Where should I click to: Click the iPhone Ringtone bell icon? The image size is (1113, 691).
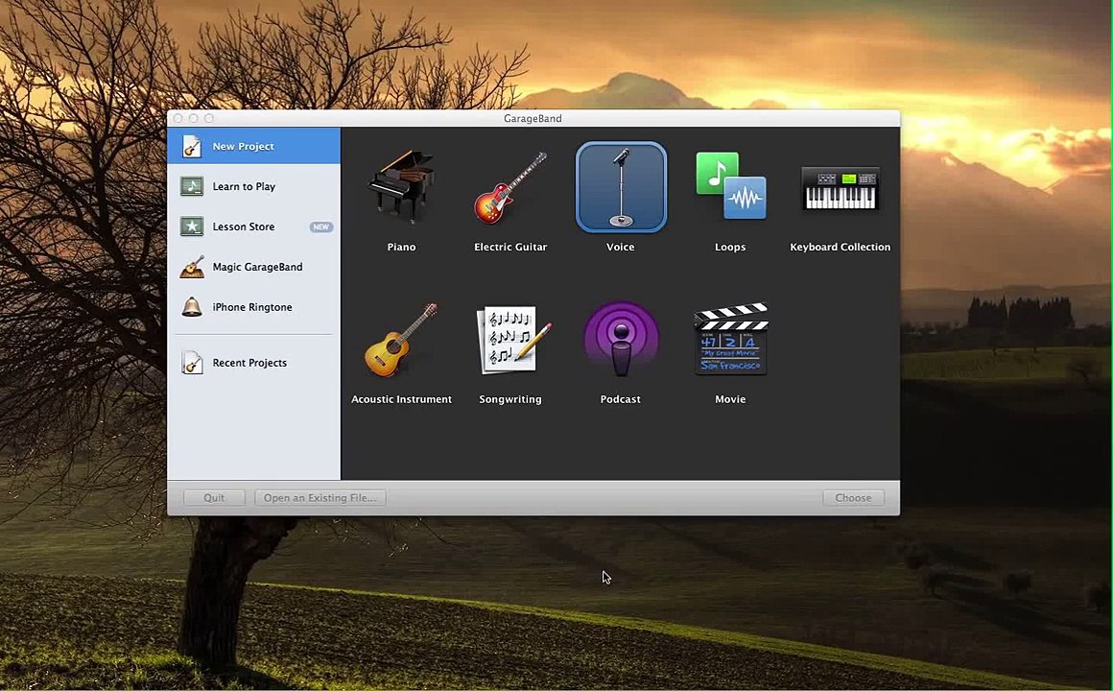pos(192,307)
